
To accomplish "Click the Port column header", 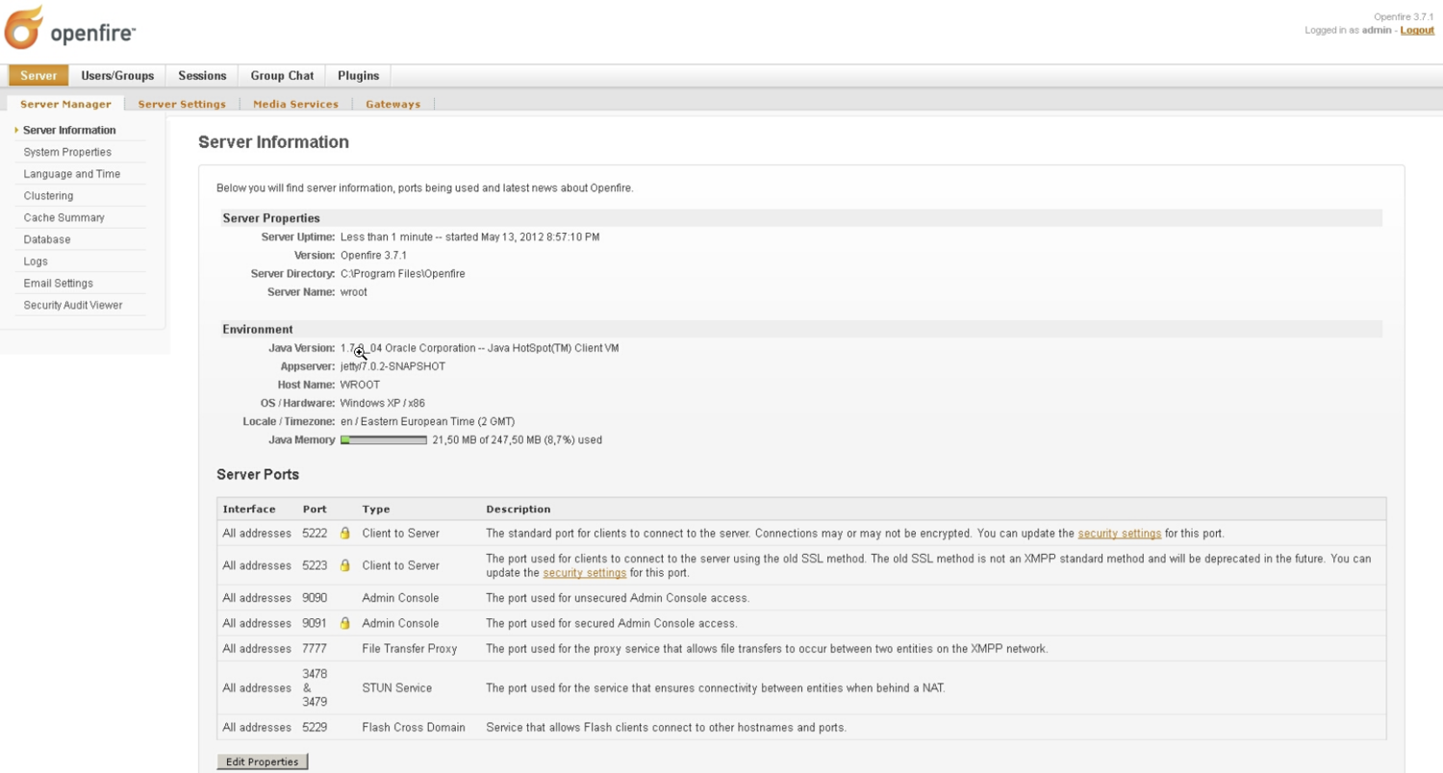I will 315,510.
